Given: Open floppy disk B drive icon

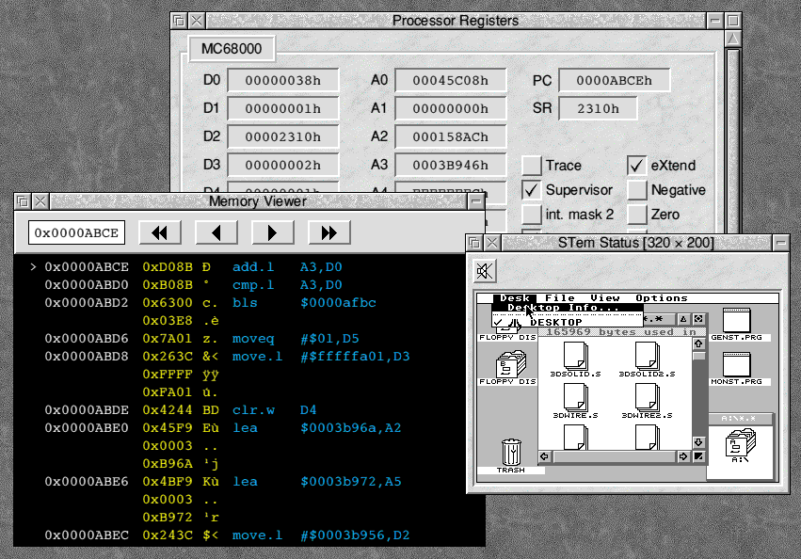Looking at the screenshot, I should tap(509, 367).
